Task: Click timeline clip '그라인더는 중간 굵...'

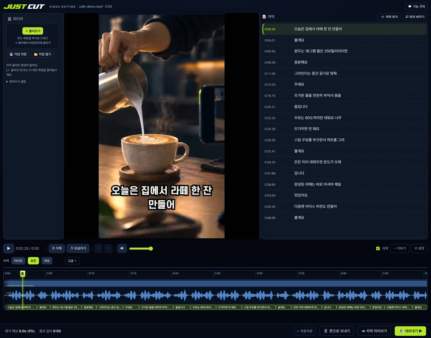Action: click(110, 307)
